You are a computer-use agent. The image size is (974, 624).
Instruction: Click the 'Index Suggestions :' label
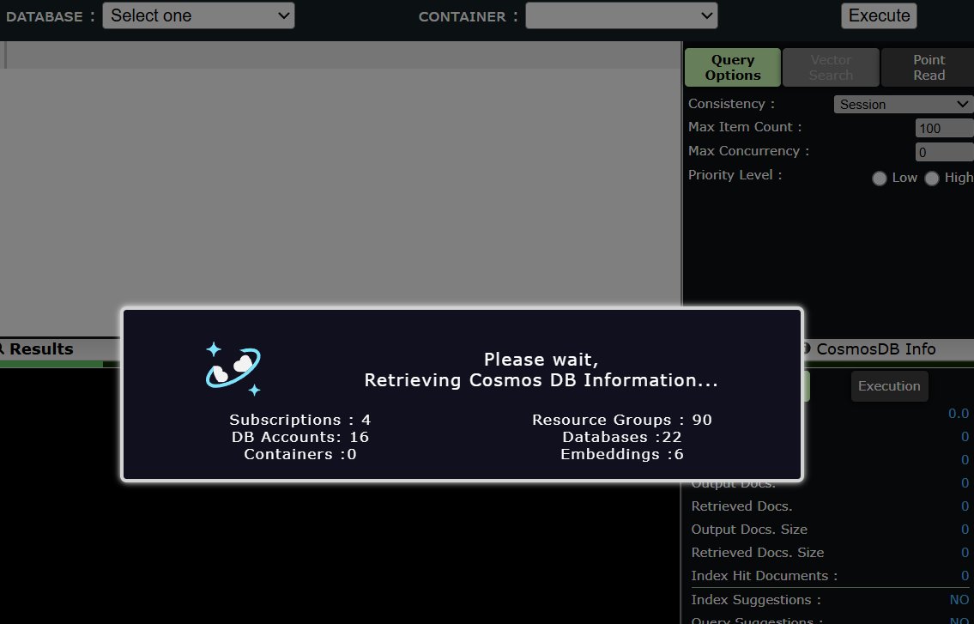point(756,600)
